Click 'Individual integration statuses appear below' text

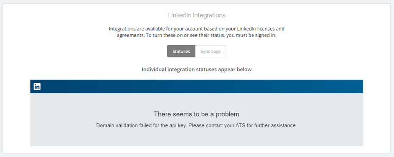pos(197,69)
